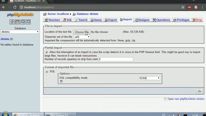Click the new window icon beside Open new phpMyAdmin window
The height and width of the screenshot is (116, 206).
click(x=165, y=99)
